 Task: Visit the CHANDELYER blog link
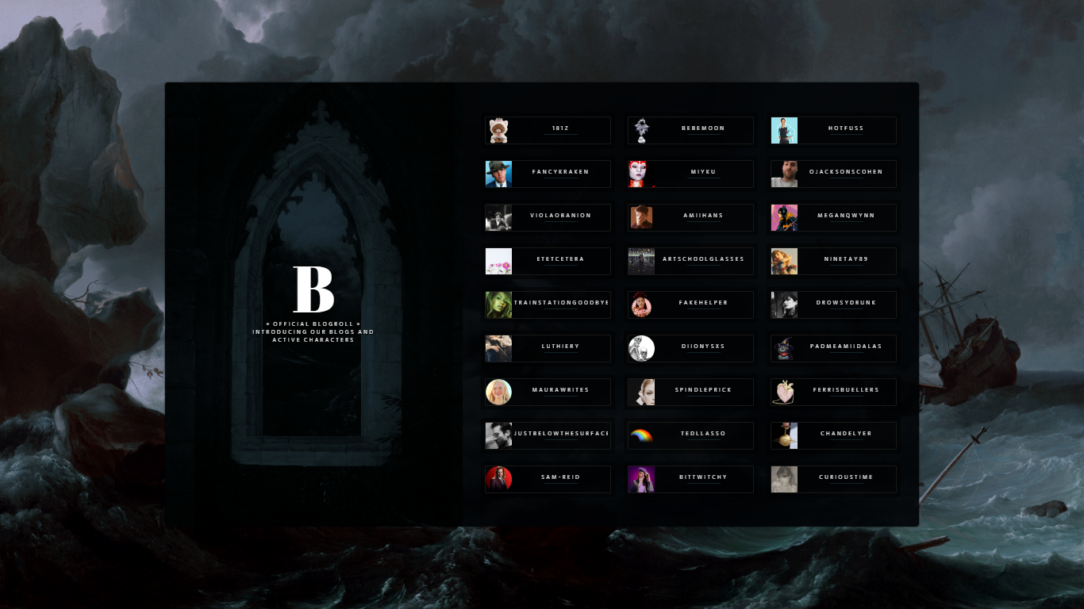point(846,434)
